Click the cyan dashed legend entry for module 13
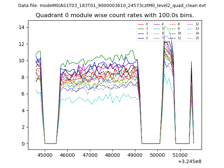 pyautogui.click(x=190, y=29)
